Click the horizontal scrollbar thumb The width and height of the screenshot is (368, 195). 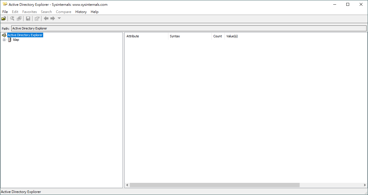point(214,185)
